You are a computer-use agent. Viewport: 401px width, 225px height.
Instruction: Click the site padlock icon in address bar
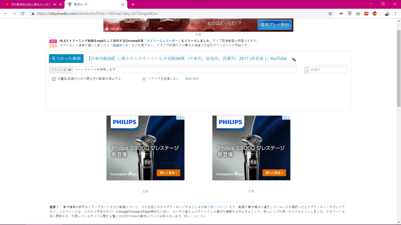[x=33, y=14]
